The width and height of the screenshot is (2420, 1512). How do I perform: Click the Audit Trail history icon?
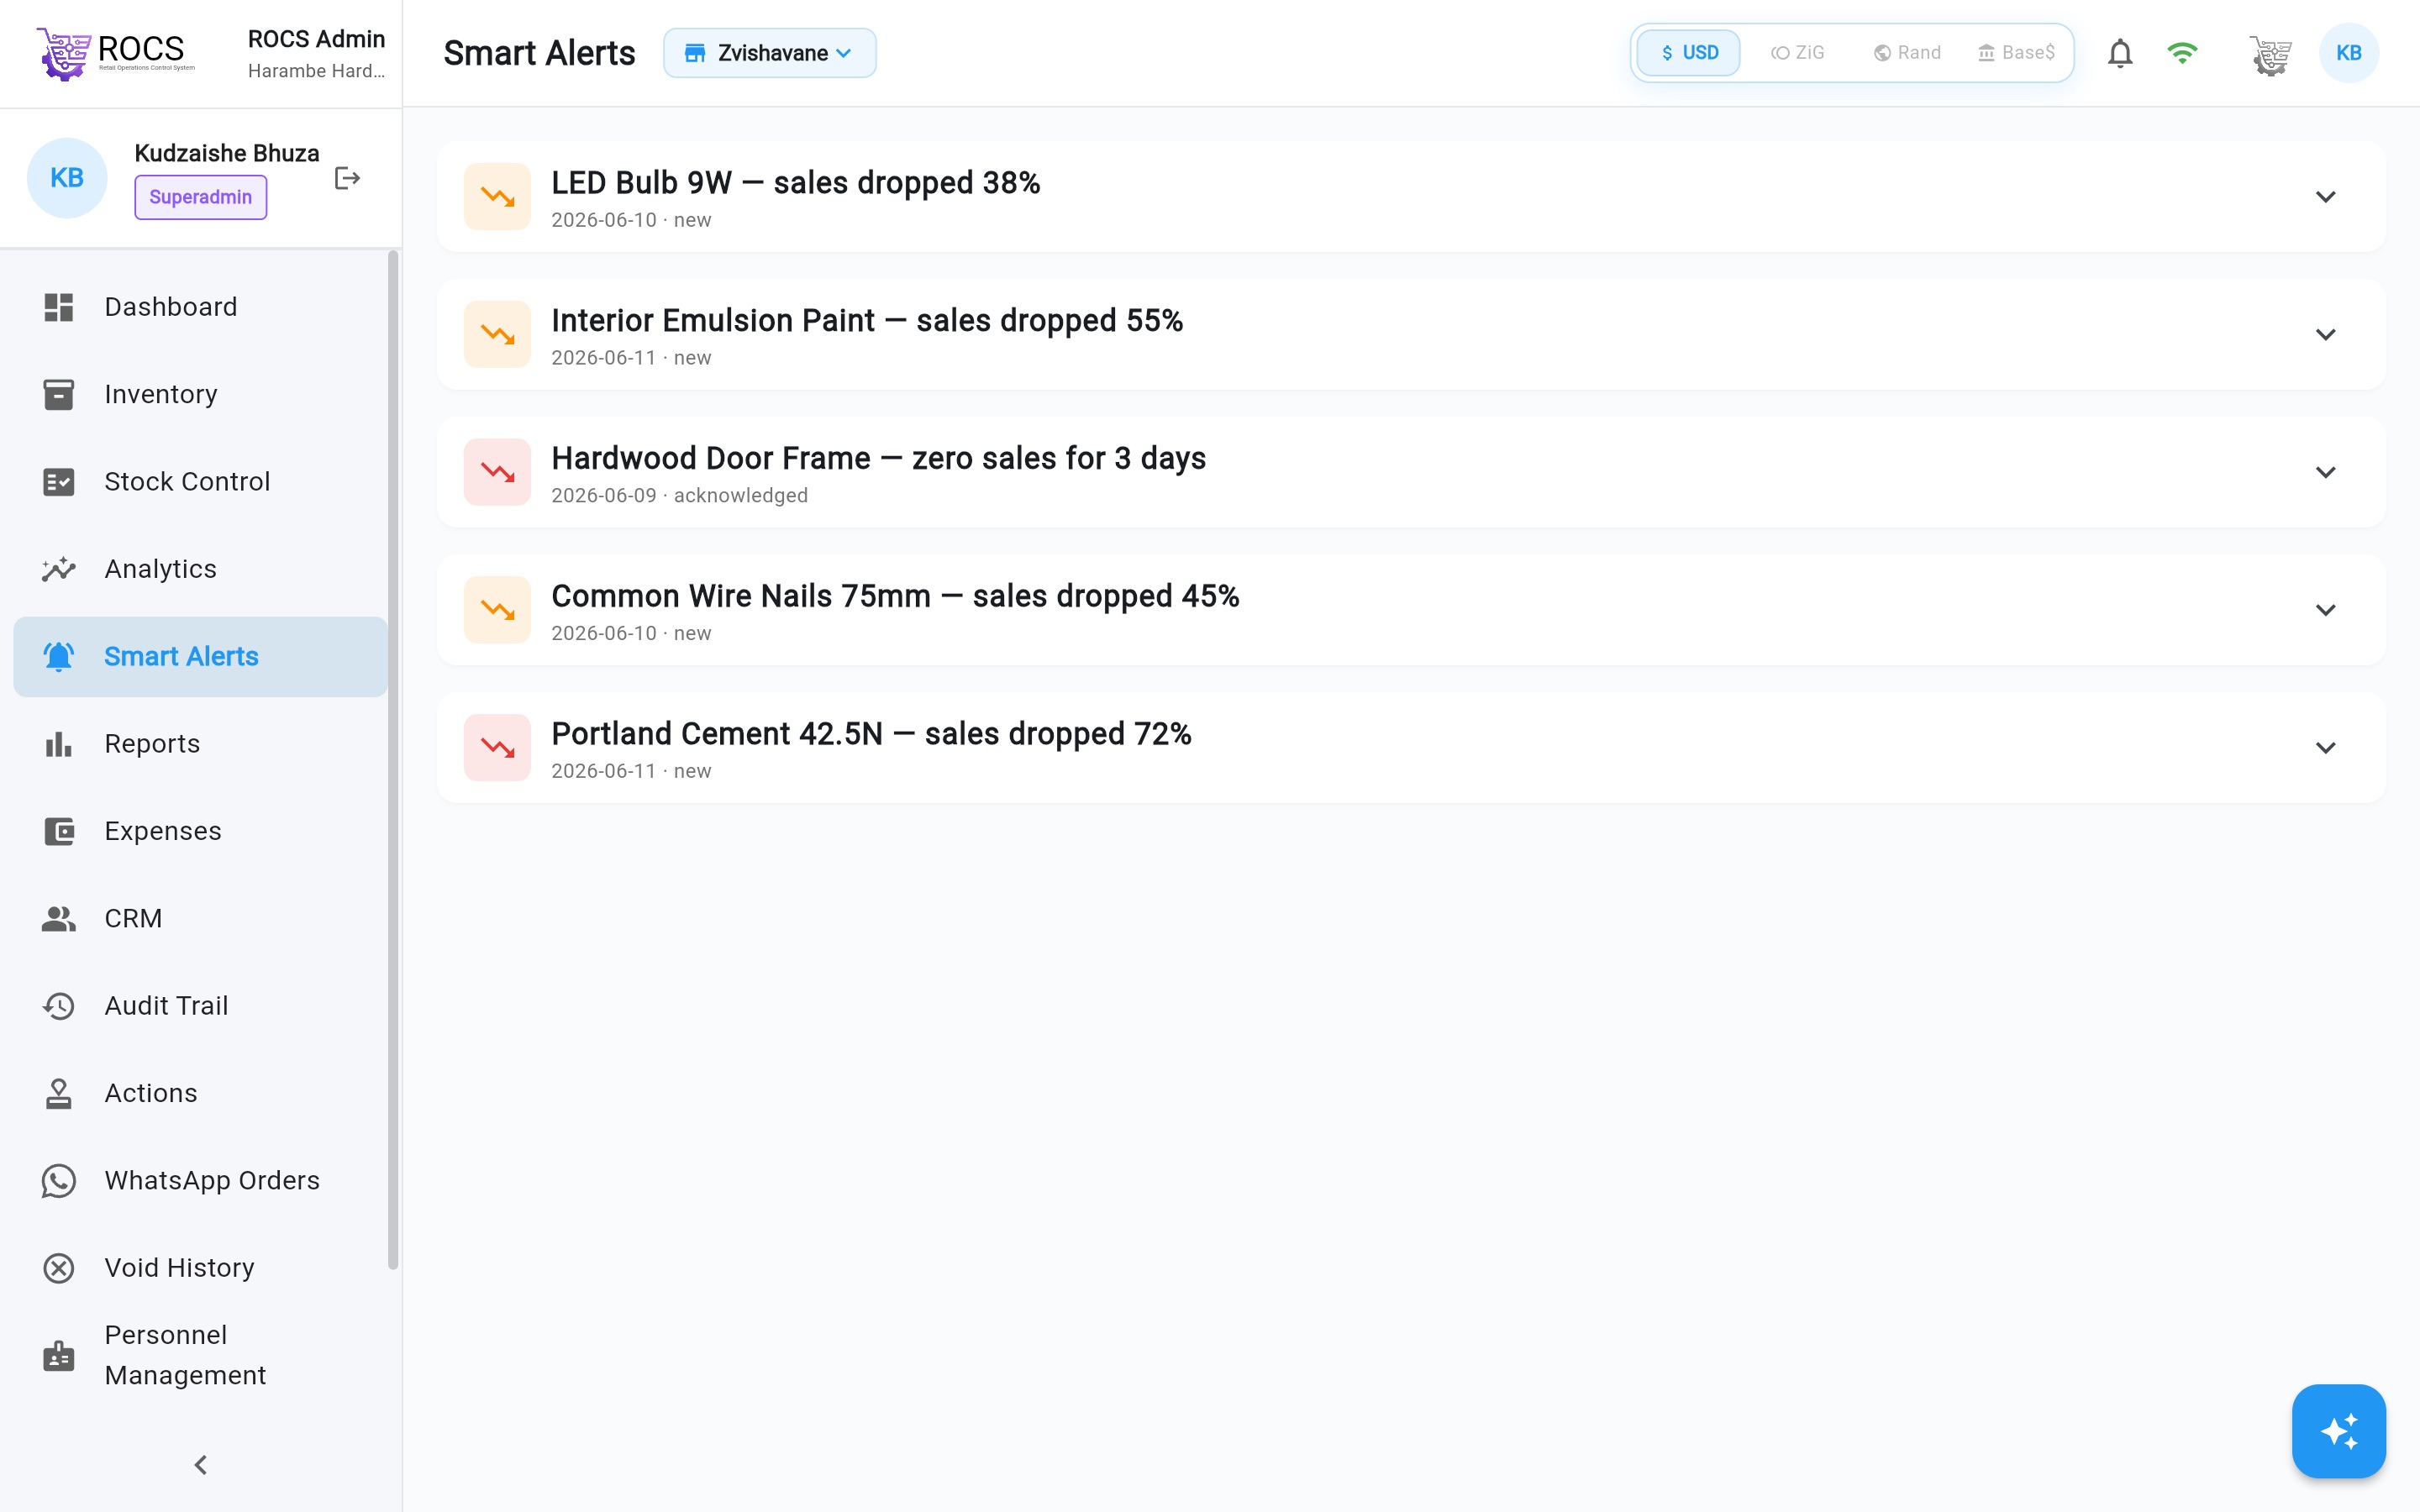click(59, 1006)
